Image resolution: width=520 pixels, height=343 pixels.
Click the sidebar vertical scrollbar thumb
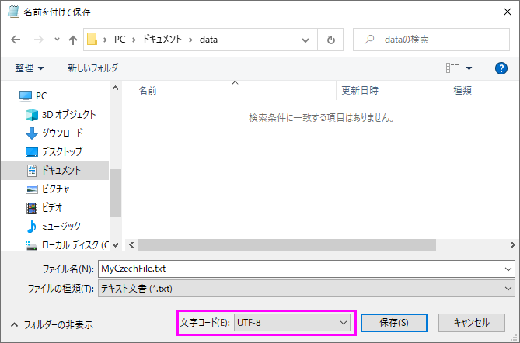(115, 192)
